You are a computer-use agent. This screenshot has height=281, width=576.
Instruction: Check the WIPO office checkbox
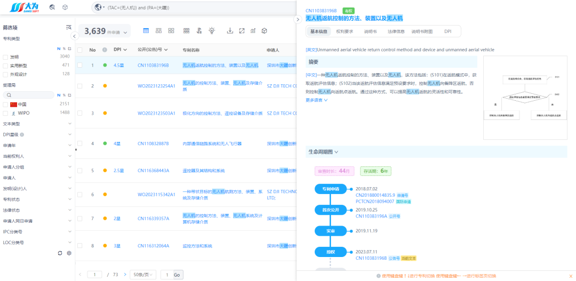(5, 113)
